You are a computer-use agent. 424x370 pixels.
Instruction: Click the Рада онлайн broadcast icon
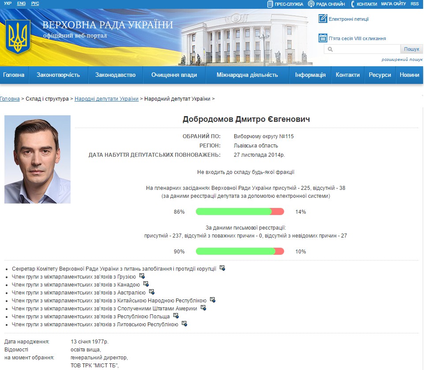311,4
